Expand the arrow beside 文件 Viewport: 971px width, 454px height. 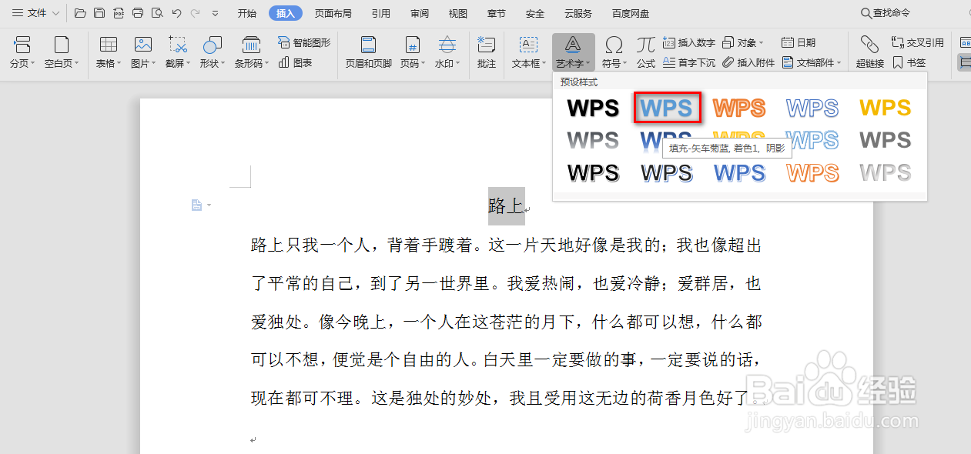[x=55, y=13]
